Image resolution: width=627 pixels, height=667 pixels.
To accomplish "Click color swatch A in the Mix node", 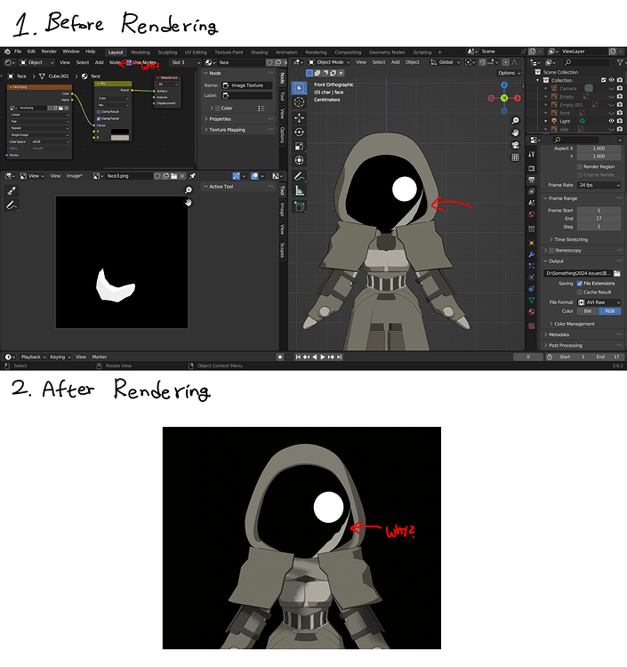I will click(119, 132).
